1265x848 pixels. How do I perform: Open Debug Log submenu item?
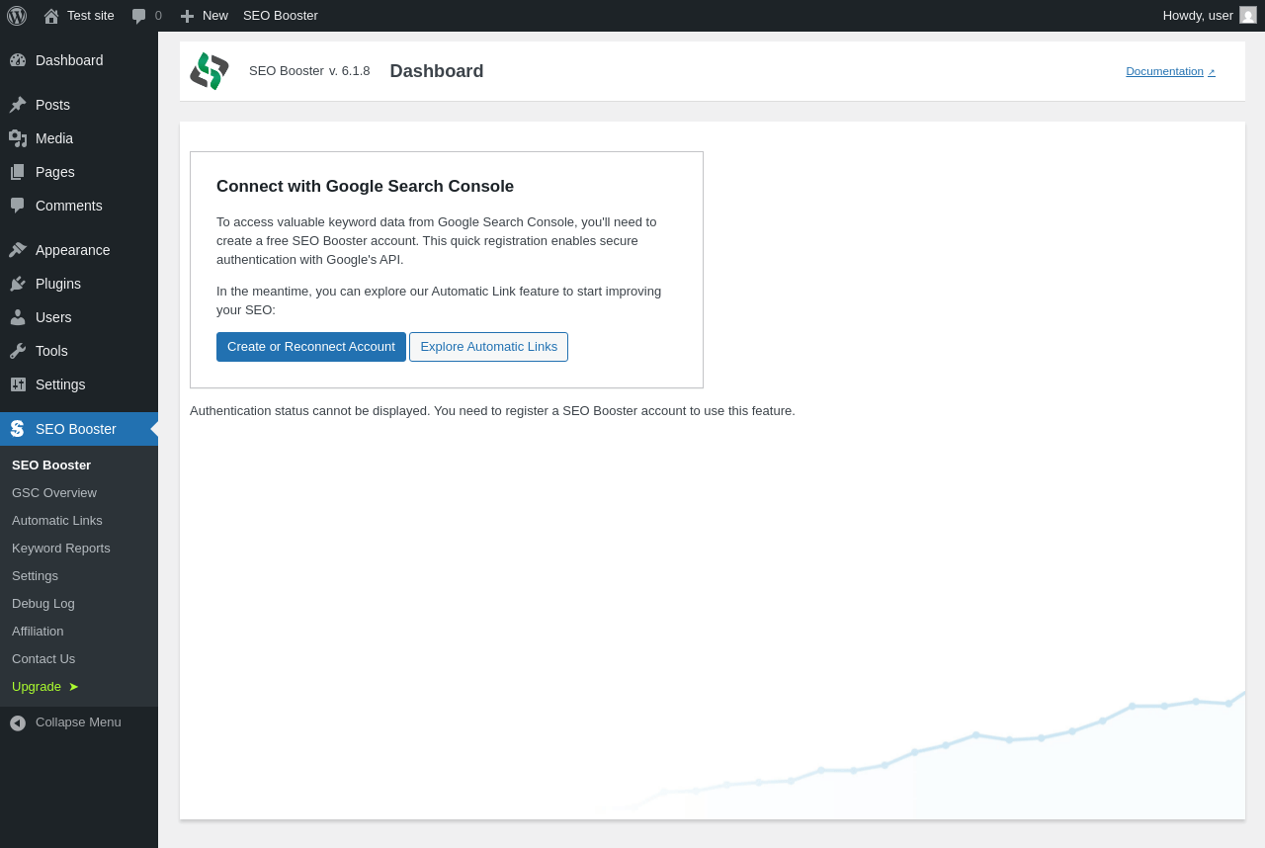pyautogui.click(x=43, y=604)
